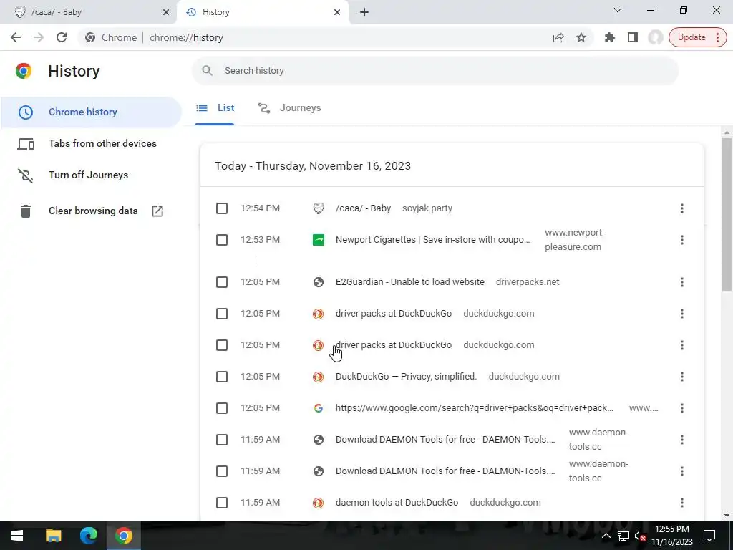Viewport: 733px width, 550px height.
Task: Share this page using the share icon
Action: [x=558, y=37]
